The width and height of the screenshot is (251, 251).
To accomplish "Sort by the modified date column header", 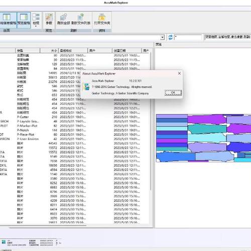I will click(x=73, y=50).
